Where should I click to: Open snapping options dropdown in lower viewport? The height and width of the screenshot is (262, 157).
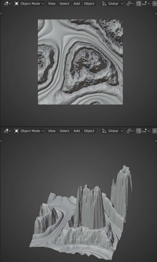[x=146, y=131]
